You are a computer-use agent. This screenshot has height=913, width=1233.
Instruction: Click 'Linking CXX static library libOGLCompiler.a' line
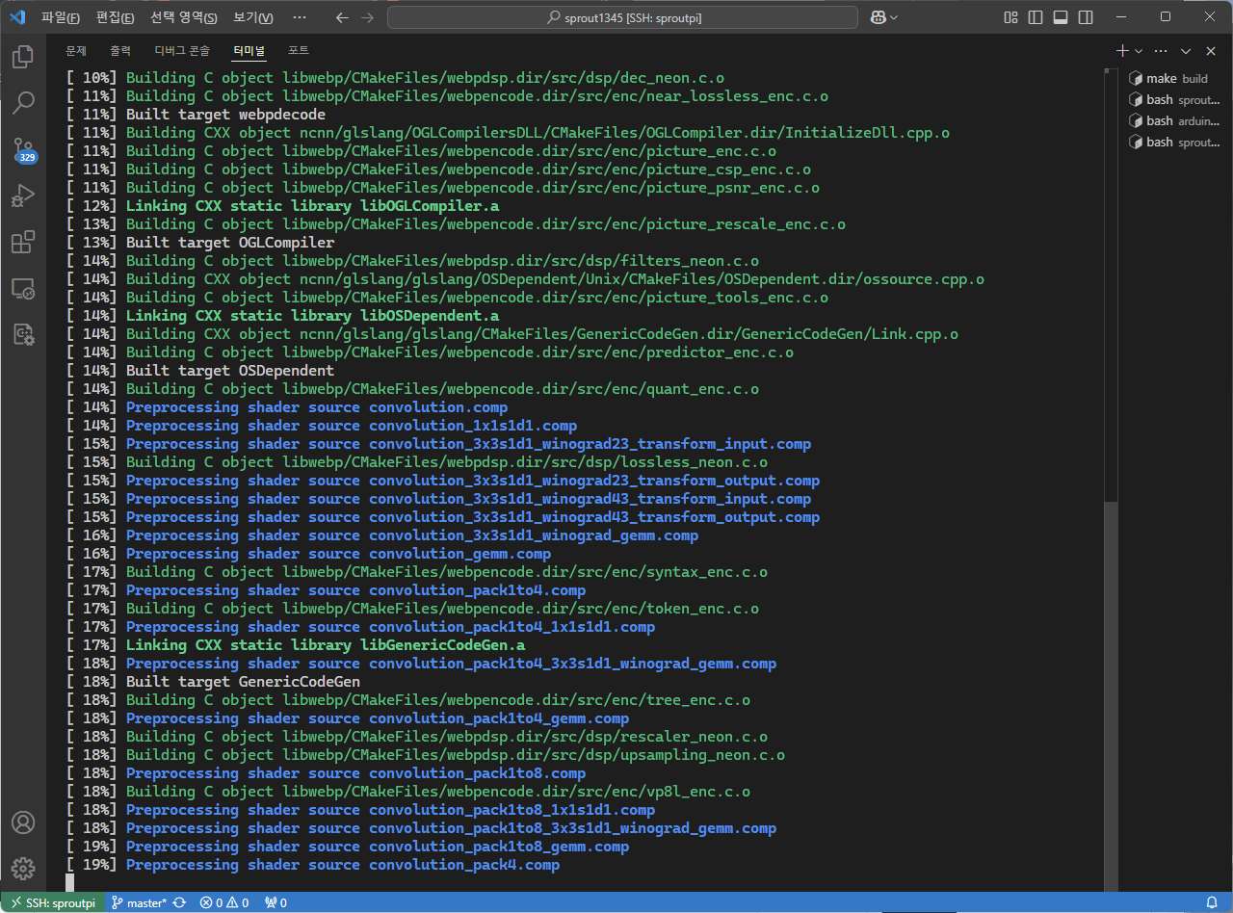click(x=282, y=206)
